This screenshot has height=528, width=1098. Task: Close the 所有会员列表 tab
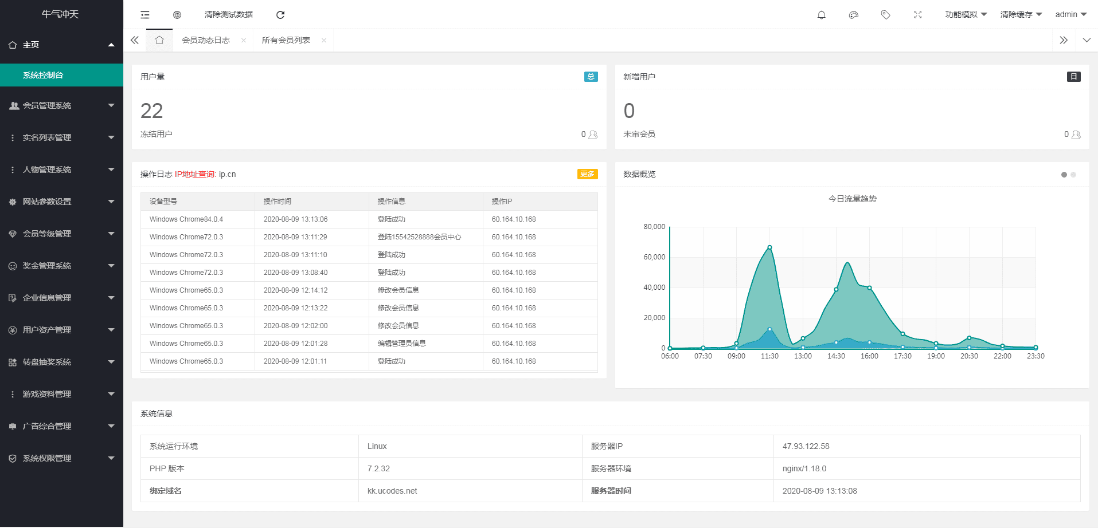[324, 40]
